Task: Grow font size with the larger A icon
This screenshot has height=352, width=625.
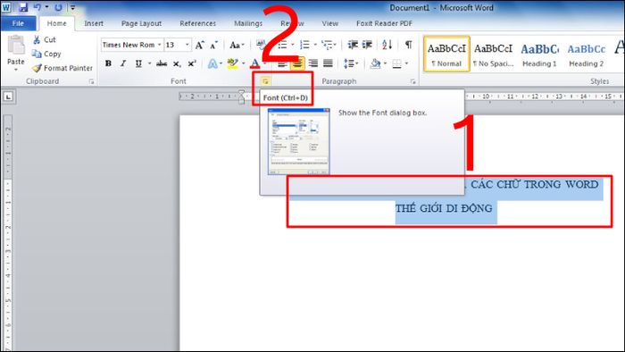Action: click(x=199, y=45)
